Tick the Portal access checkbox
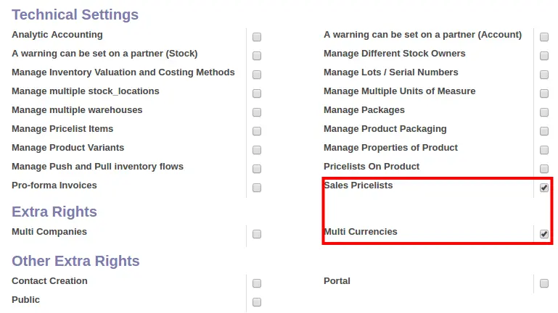Screen dimensions: 558x313 point(543,283)
